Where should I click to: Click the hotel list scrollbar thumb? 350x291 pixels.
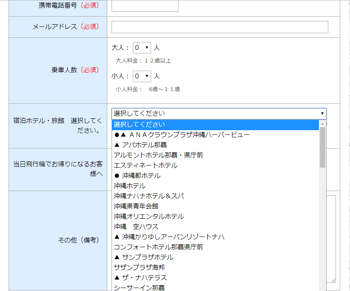pos(322,147)
